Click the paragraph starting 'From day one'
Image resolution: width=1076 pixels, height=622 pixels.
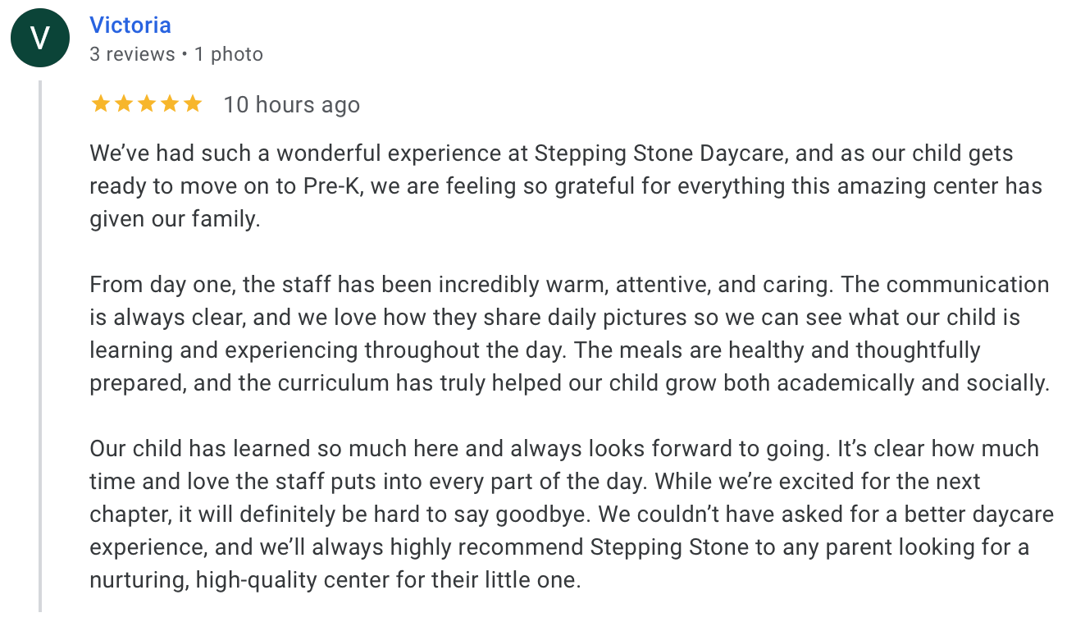tap(570, 334)
